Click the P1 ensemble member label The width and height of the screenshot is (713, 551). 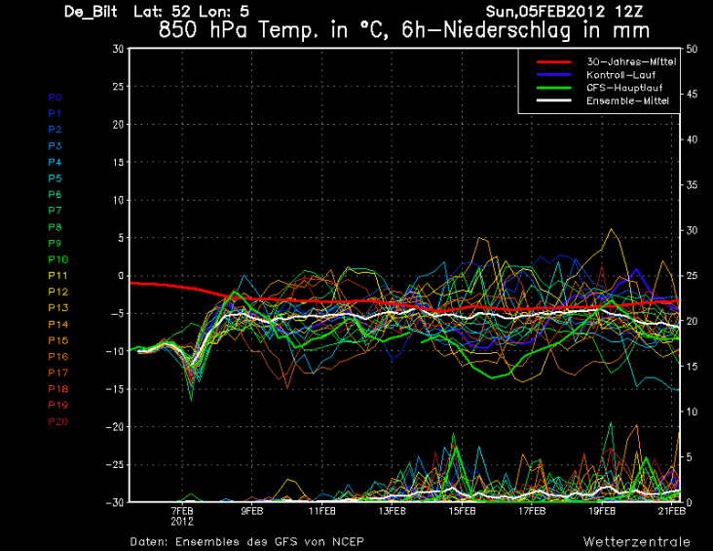(55, 113)
